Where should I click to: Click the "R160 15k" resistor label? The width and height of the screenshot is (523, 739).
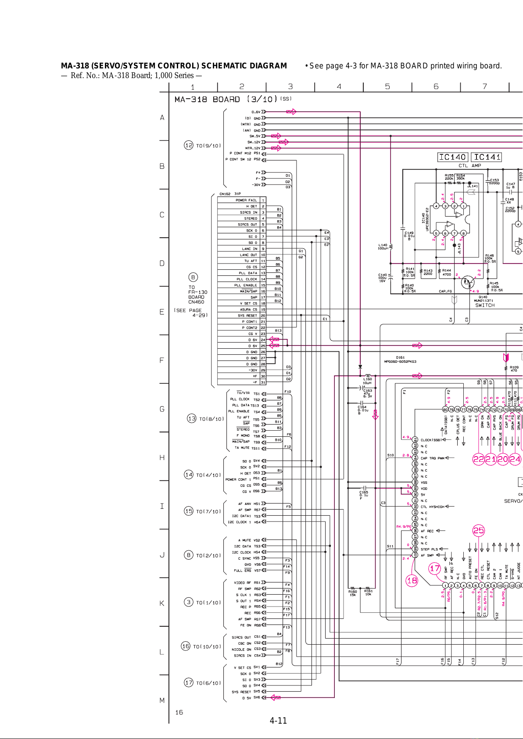tap(353, 593)
